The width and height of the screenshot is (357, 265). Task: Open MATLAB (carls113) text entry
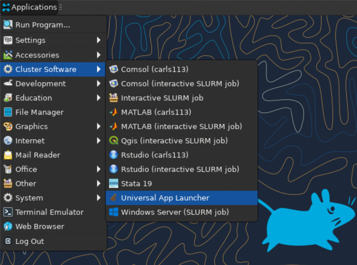coord(156,112)
